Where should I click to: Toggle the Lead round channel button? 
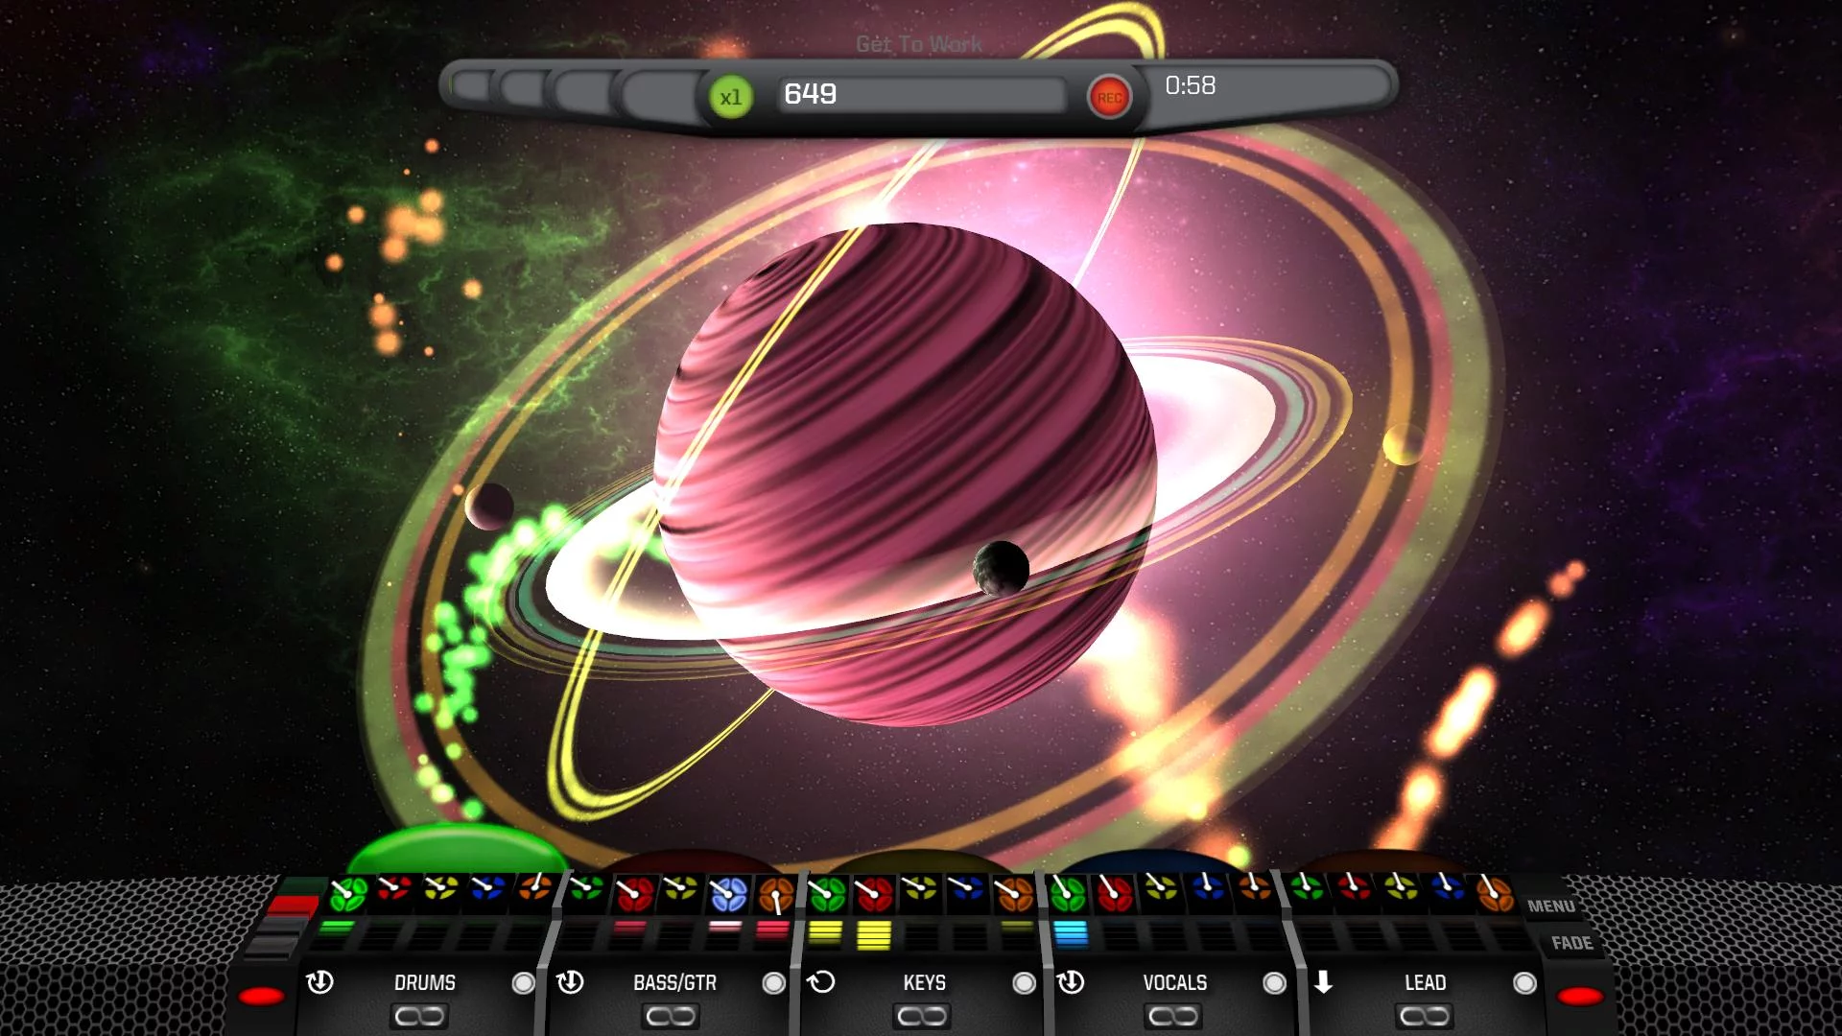1524,983
